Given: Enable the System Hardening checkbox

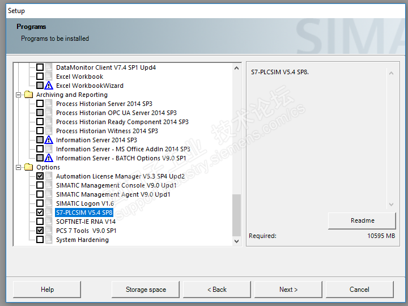Looking at the screenshot, I should (x=40, y=240).
